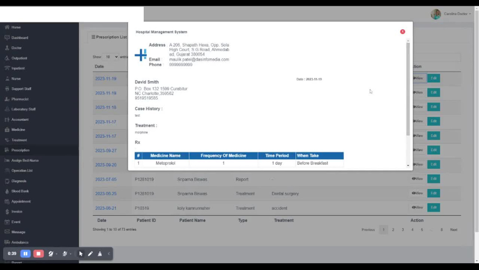Open the Treatment sidebar icon
The image size is (479, 270).
point(7,140)
